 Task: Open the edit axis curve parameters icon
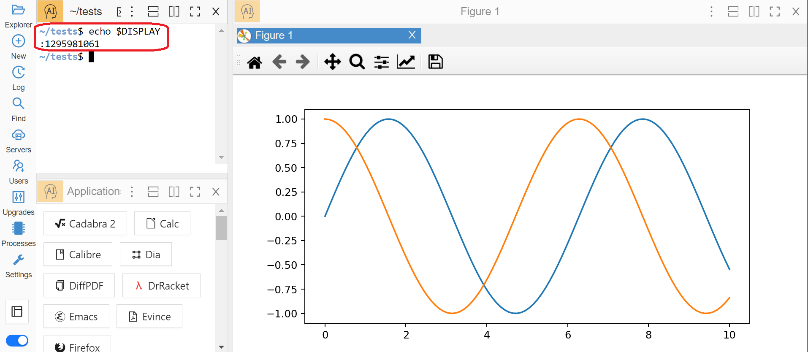coord(406,62)
